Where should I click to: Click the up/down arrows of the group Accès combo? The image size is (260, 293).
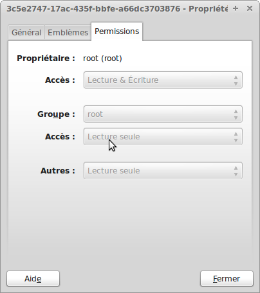[x=236, y=137]
